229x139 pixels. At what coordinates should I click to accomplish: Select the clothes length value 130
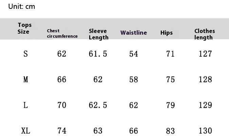(x=205, y=131)
